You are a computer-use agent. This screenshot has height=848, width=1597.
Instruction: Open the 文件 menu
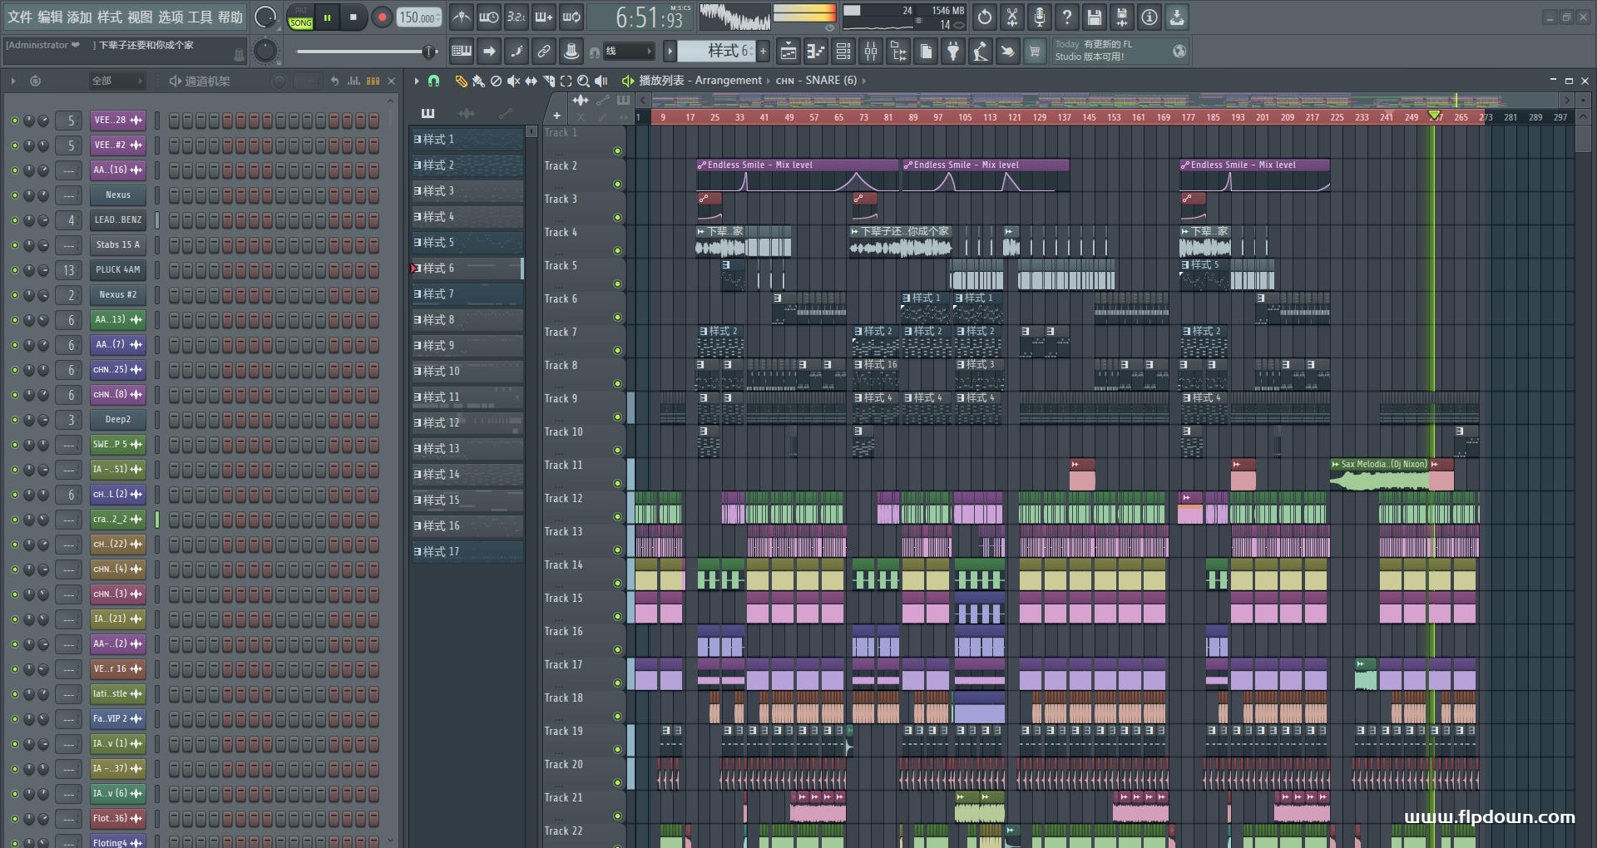click(x=20, y=17)
